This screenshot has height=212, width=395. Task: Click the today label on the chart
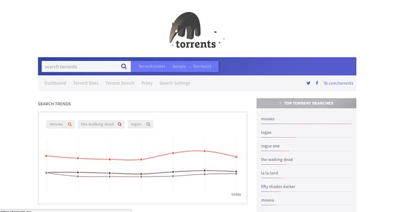click(x=236, y=194)
